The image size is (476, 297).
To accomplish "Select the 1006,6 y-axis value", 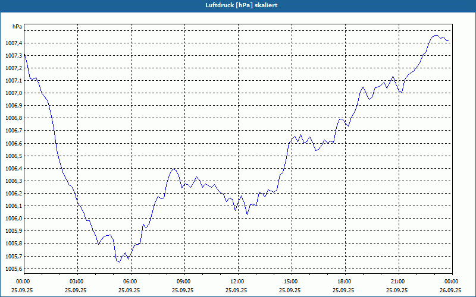I will click(x=14, y=143).
